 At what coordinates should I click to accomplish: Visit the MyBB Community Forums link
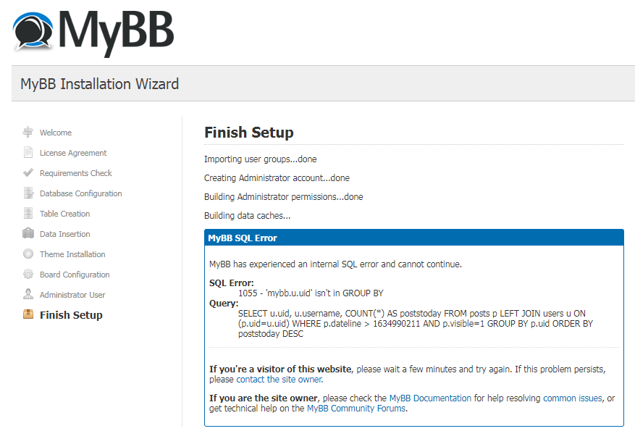pos(356,408)
